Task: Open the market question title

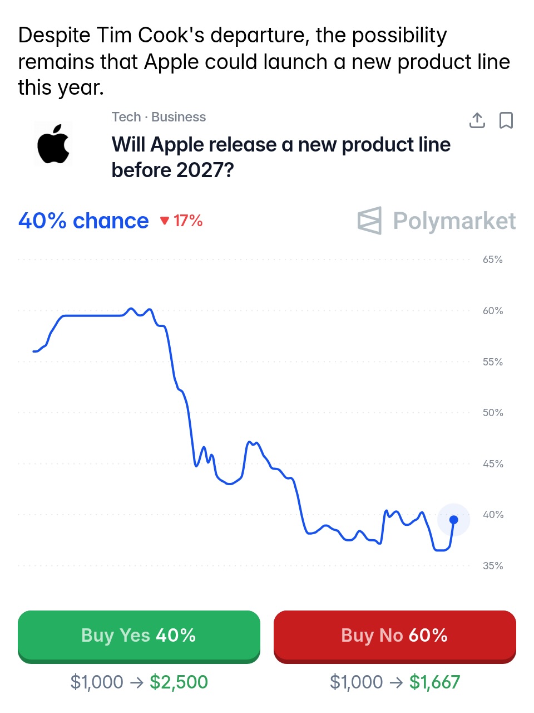Action: [281, 157]
